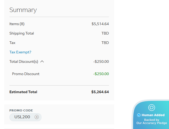The height and width of the screenshot is (129, 169).
Task: Select the $5,264.64 estimated total amount
Action: tap(100, 92)
